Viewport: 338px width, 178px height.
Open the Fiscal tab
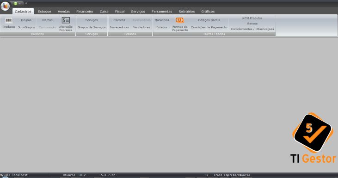click(120, 12)
